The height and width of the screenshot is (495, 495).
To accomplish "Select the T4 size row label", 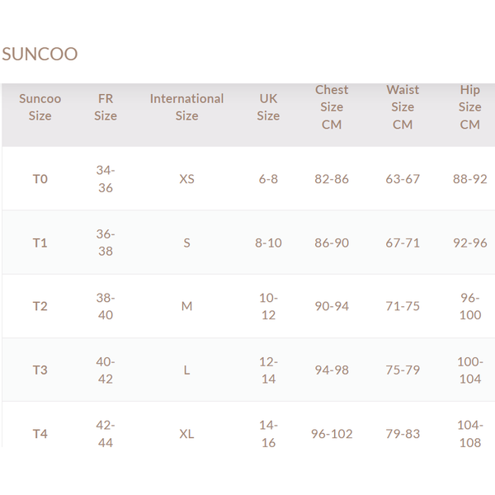I will [40, 434].
